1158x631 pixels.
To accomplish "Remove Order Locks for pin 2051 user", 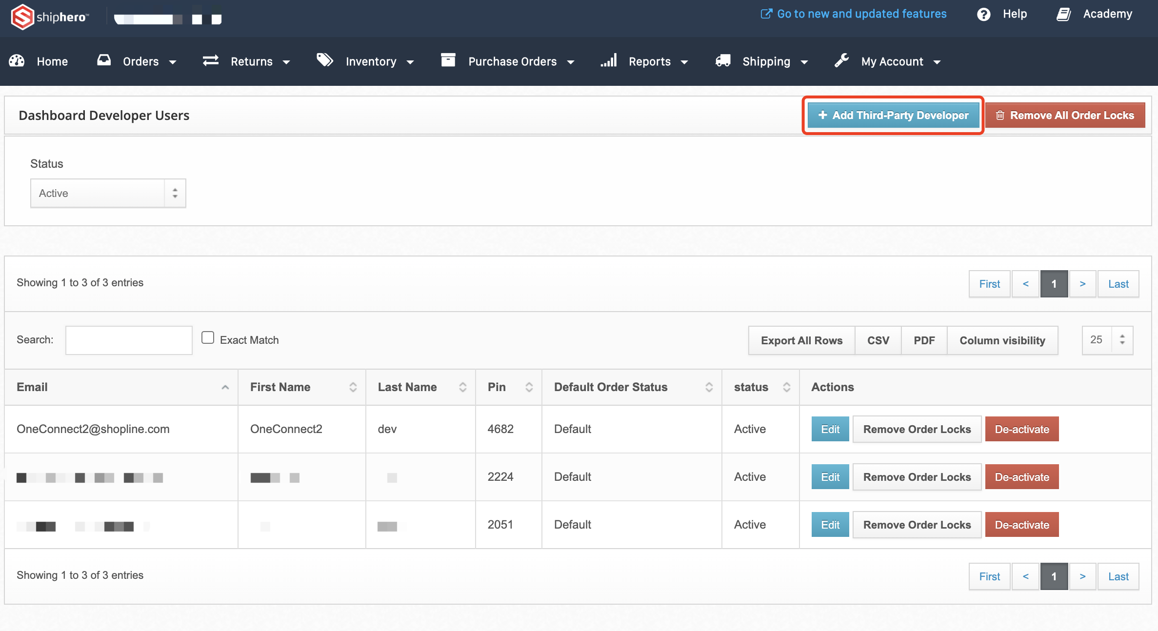I will coord(917,525).
